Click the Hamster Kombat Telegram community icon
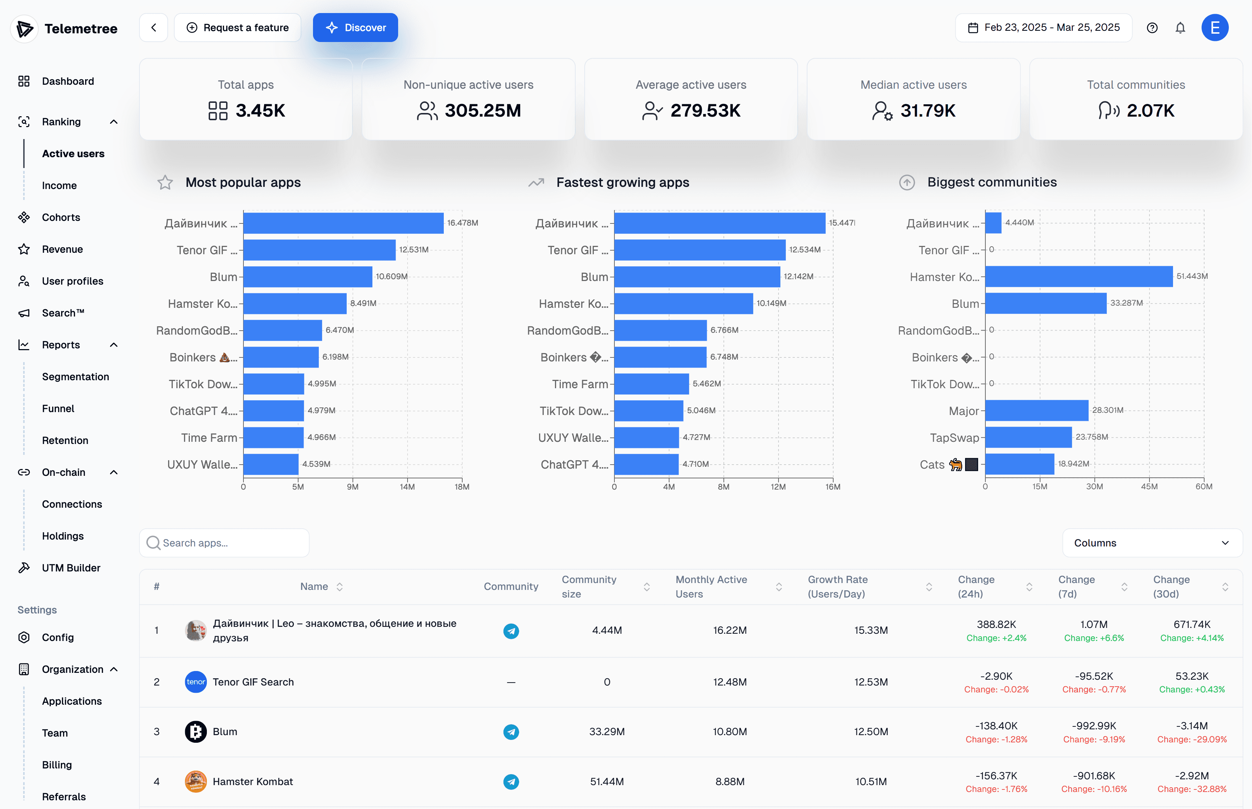1252x809 pixels. [x=511, y=782]
